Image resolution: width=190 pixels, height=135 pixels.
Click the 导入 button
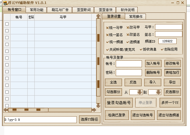click(153, 82)
